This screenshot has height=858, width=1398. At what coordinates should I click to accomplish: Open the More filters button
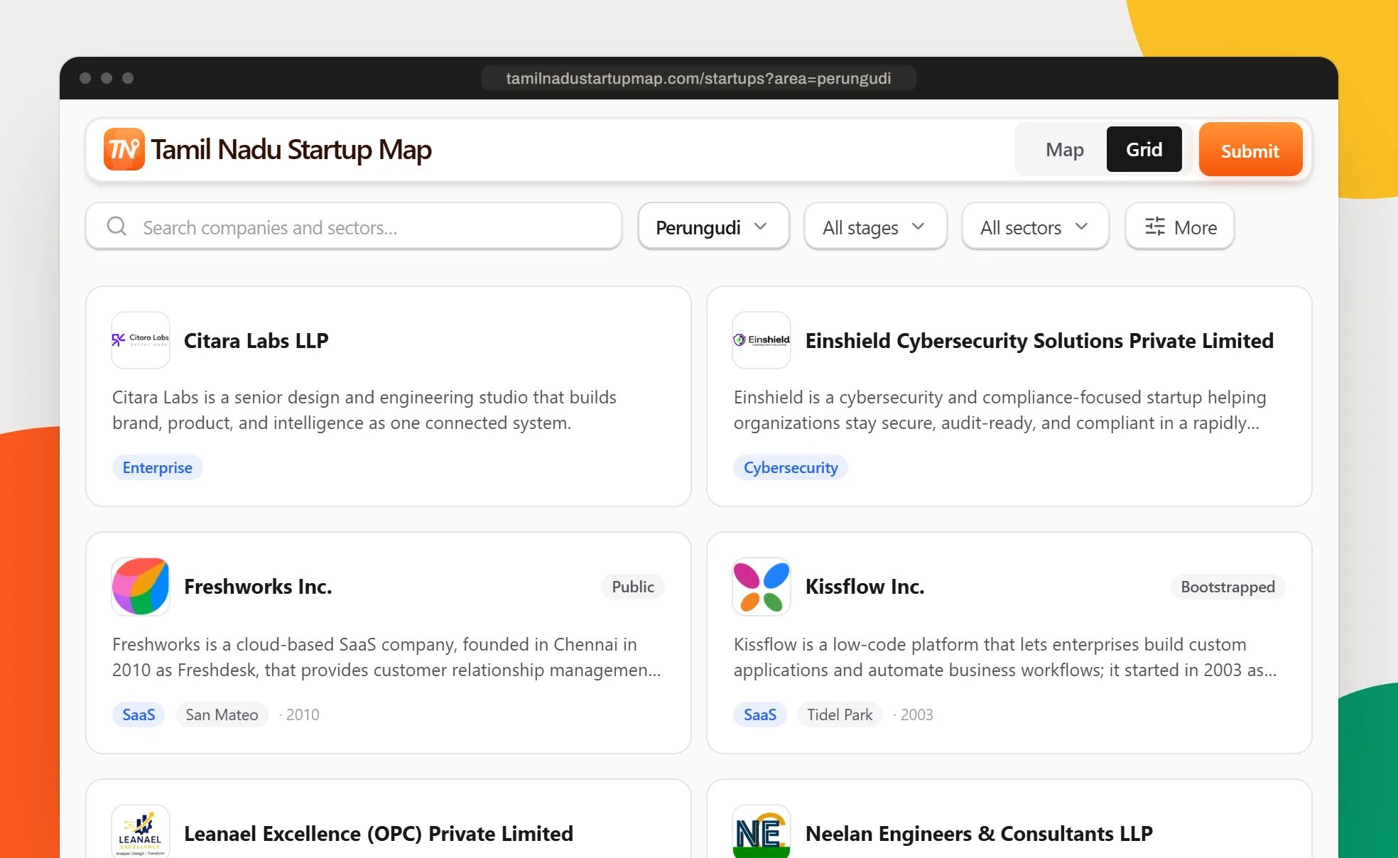[x=1180, y=227]
